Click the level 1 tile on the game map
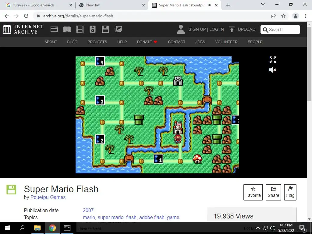Viewport: 312px width, 234px height. pyautogui.click(x=158, y=159)
